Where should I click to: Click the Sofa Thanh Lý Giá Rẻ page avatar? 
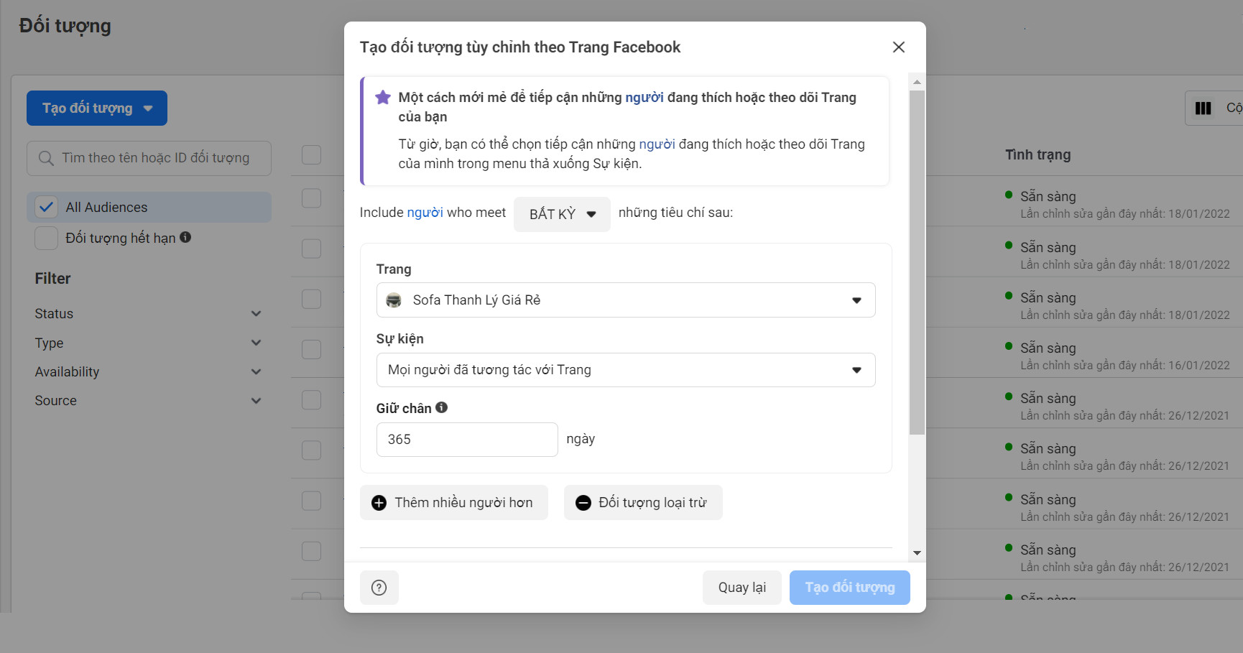click(394, 300)
